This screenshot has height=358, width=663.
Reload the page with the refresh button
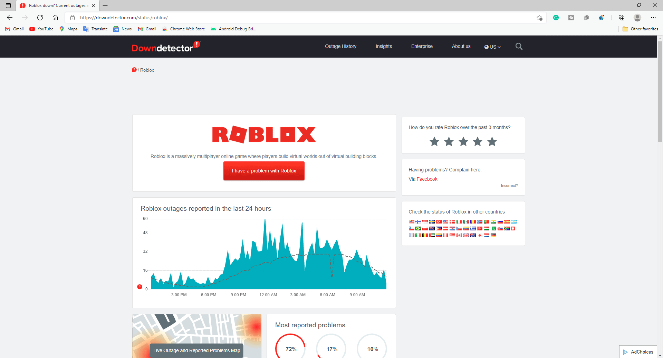coord(40,18)
